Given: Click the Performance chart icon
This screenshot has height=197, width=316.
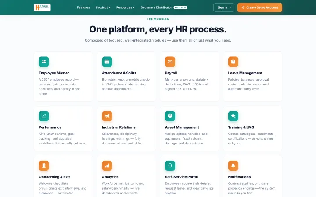Looking at the screenshot, I should coord(44,116).
